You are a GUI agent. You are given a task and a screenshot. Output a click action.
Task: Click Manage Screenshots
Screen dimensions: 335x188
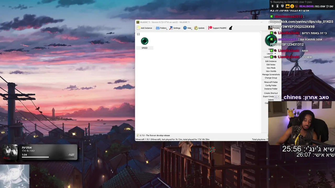pyautogui.click(x=271, y=74)
